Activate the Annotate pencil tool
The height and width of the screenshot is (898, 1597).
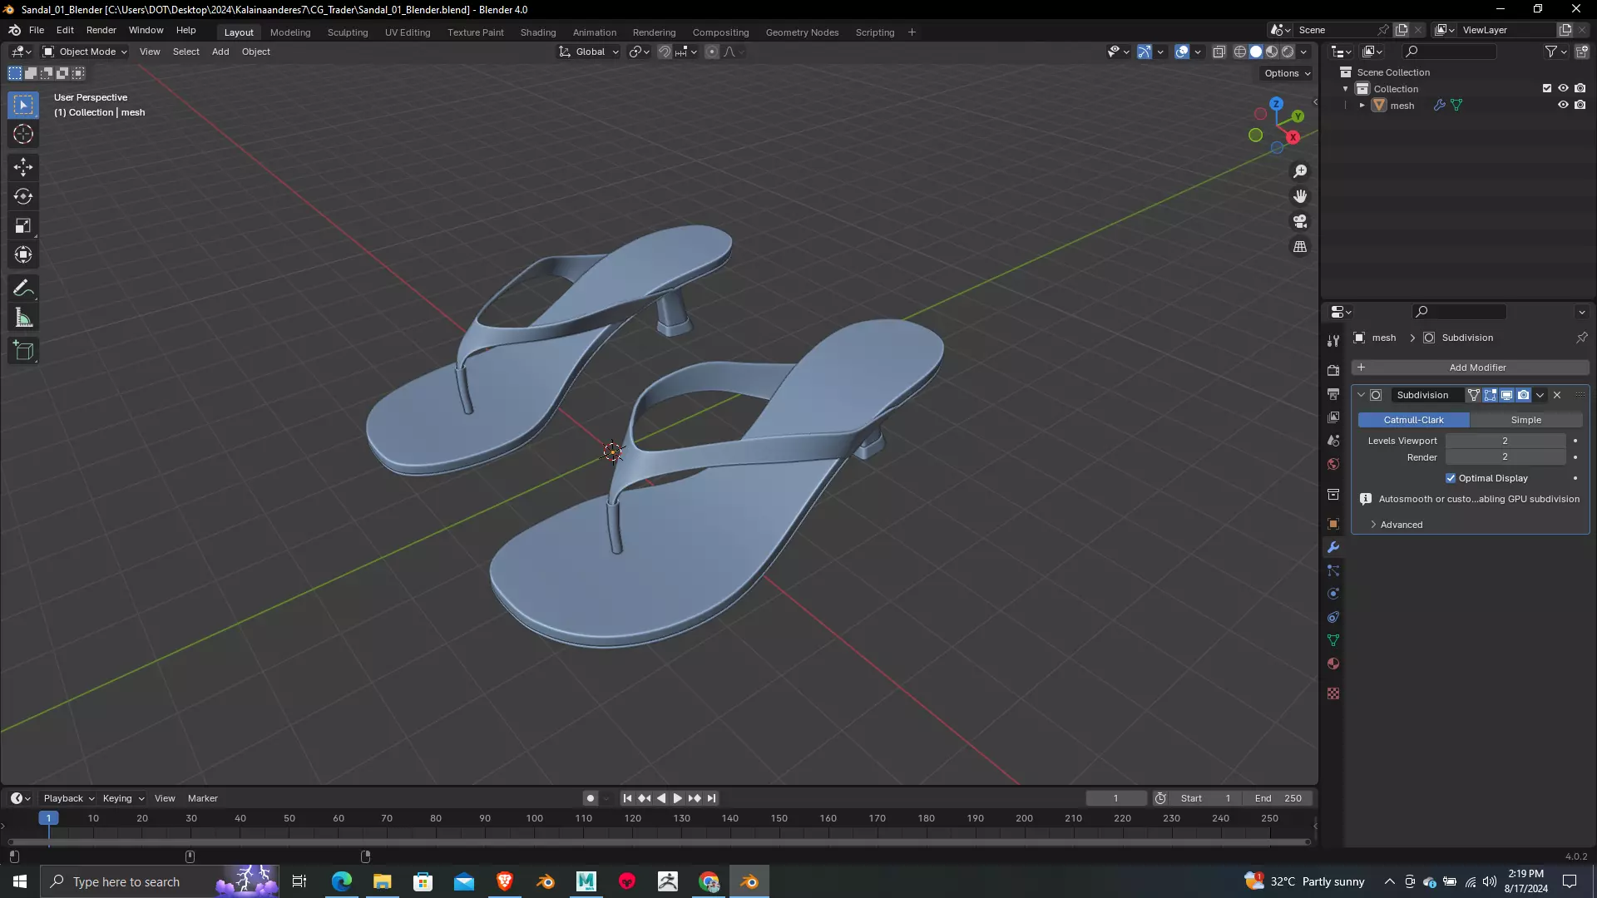(x=23, y=289)
